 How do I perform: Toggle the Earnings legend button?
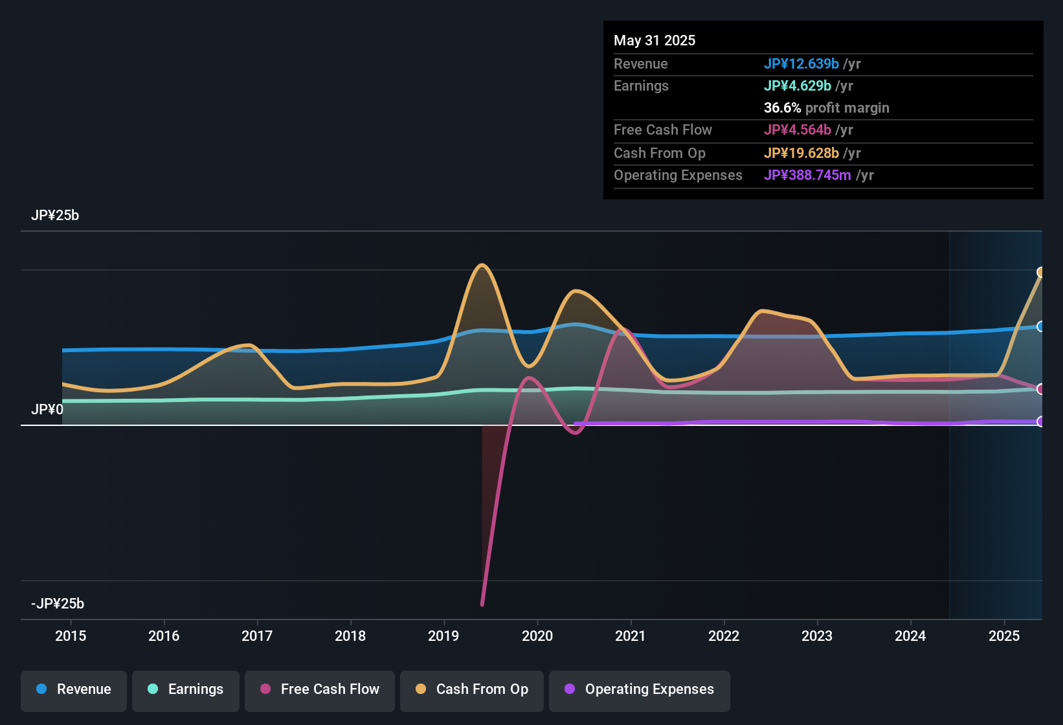(186, 691)
